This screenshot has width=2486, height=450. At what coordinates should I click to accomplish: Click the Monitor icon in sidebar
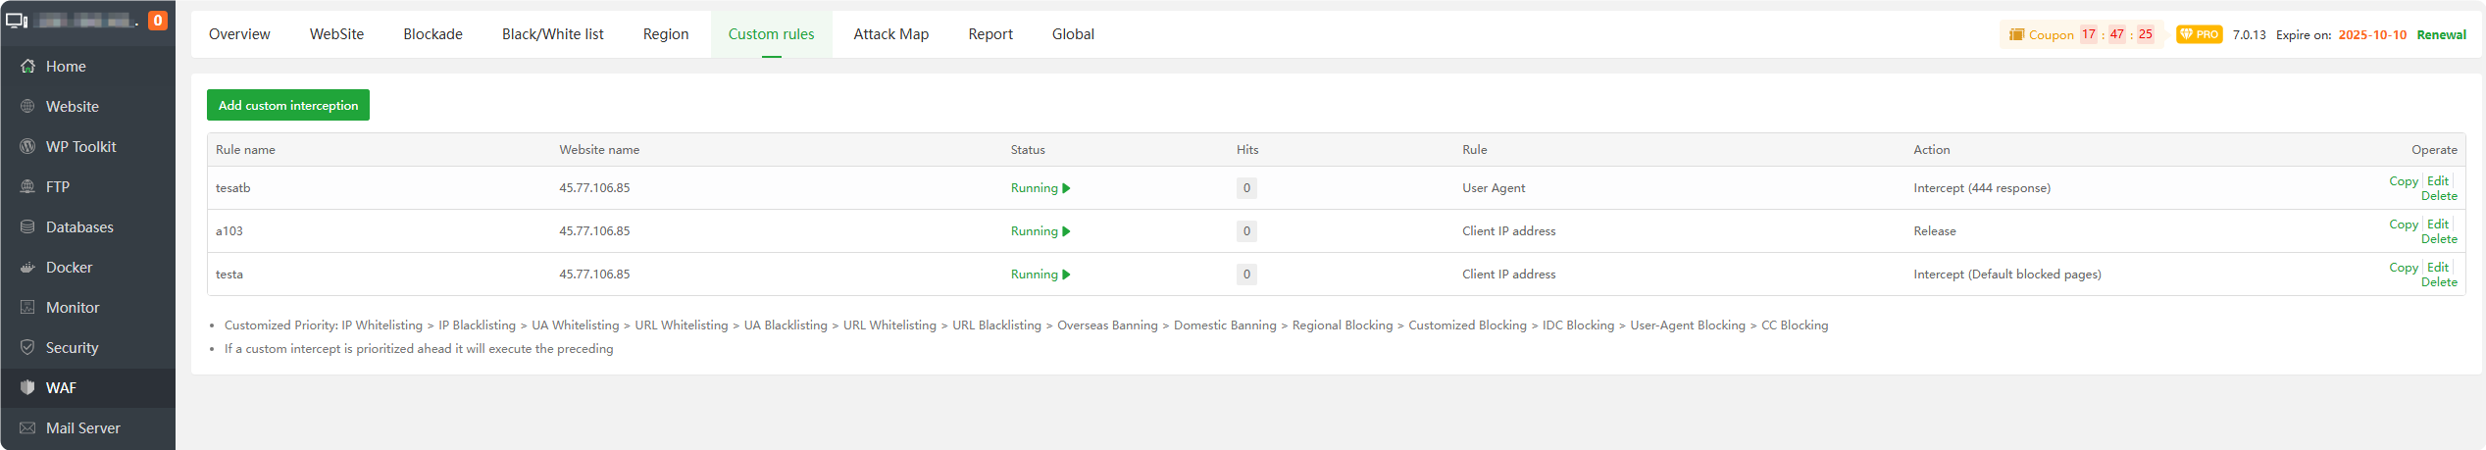tap(27, 308)
